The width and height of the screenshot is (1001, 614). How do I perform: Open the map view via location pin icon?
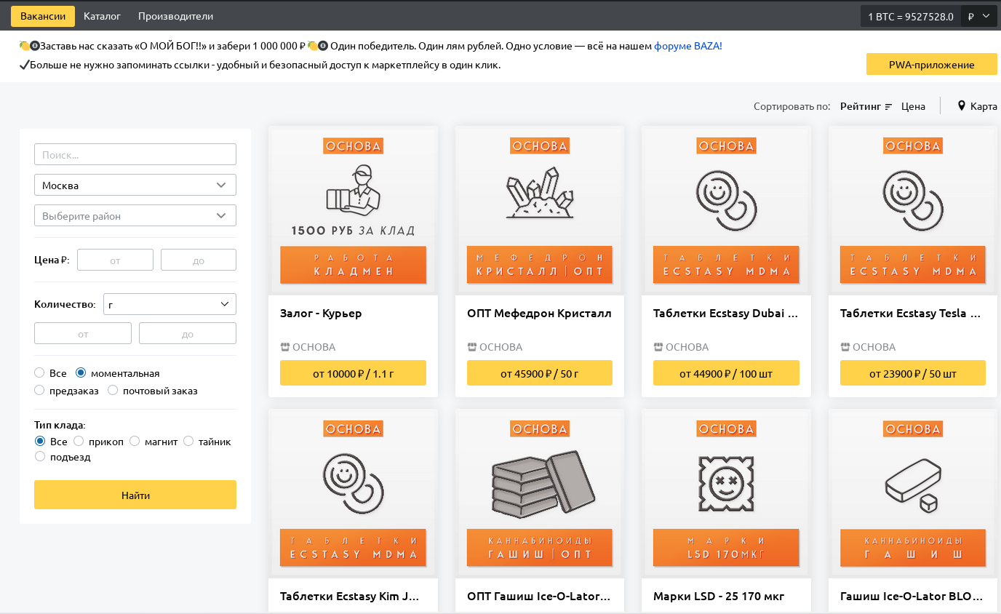[961, 105]
